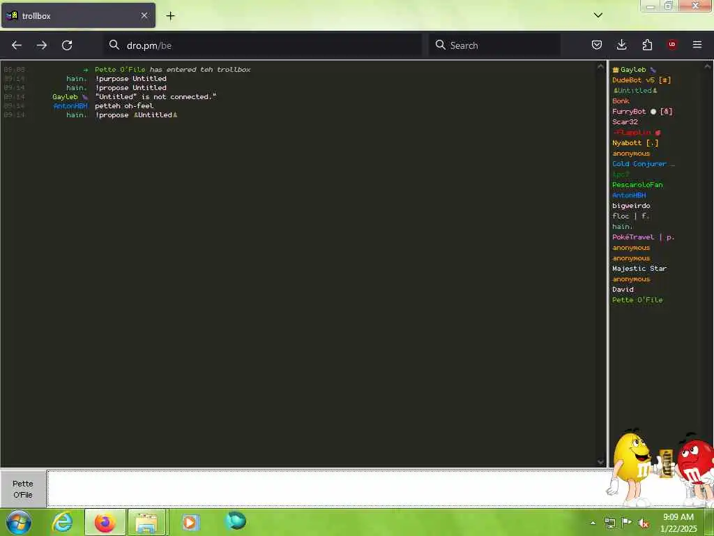Open the teal globe app on taskbar
Screen dimensions: 714x536
(x=236, y=521)
